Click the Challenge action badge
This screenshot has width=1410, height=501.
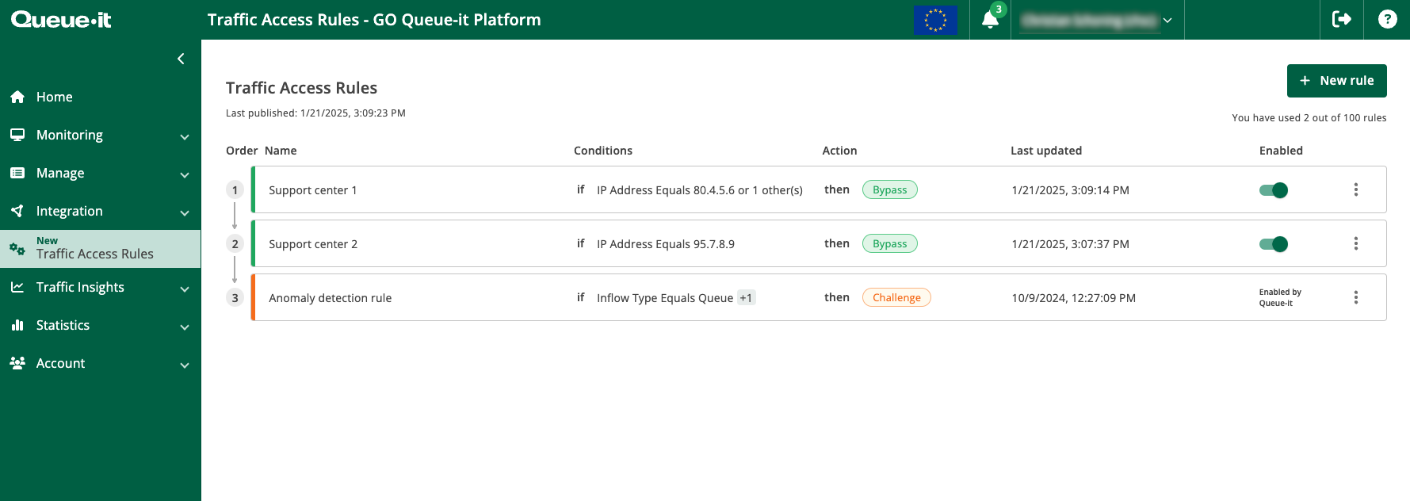(x=896, y=297)
